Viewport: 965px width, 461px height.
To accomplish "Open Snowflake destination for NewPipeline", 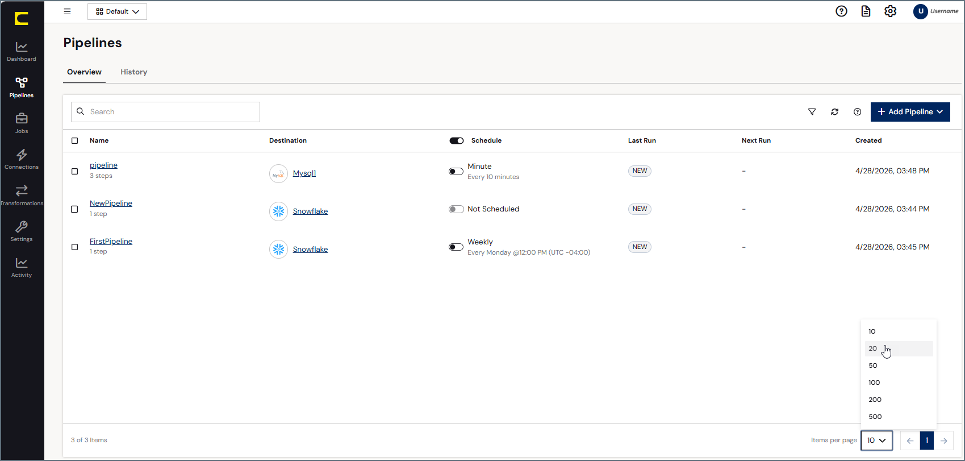I will click(x=310, y=211).
